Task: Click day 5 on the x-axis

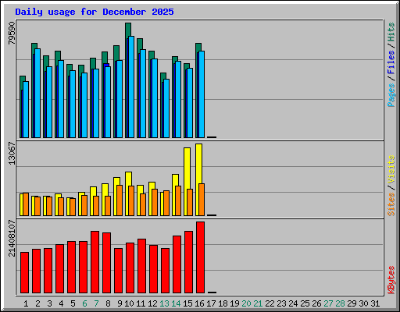Action: coord(73,303)
